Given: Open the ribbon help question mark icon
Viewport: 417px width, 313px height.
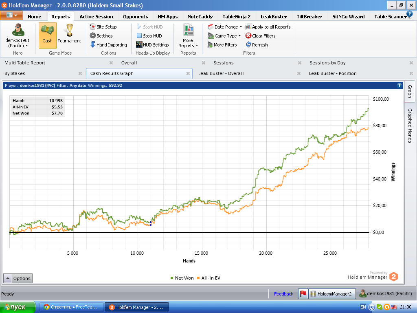Looking at the screenshot, I should click(409, 14).
